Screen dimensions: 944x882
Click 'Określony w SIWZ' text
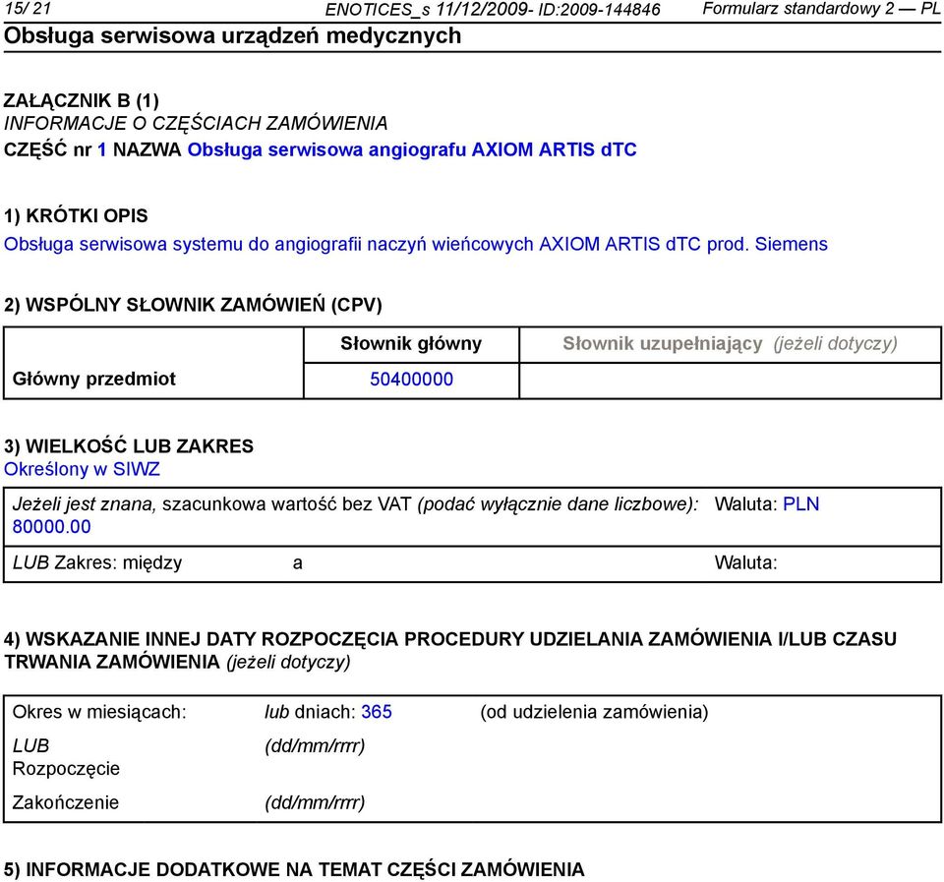(x=82, y=469)
